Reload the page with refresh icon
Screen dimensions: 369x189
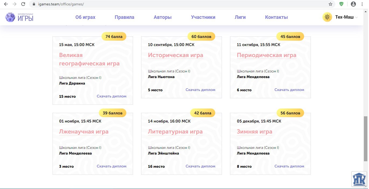23,4
